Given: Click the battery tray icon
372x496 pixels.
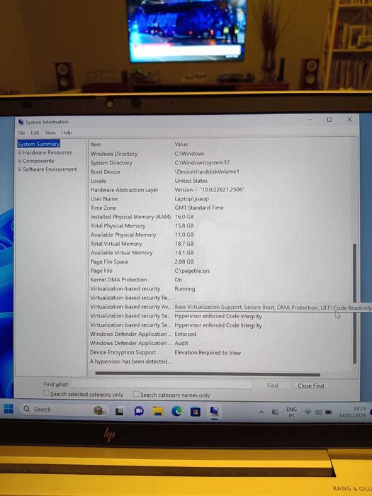Looking at the screenshot, I should [x=329, y=412].
